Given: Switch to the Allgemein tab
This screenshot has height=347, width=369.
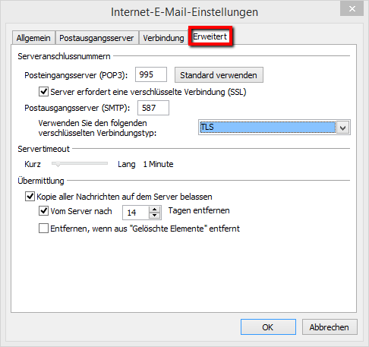Looking at the screenshot, I should 33,38.
